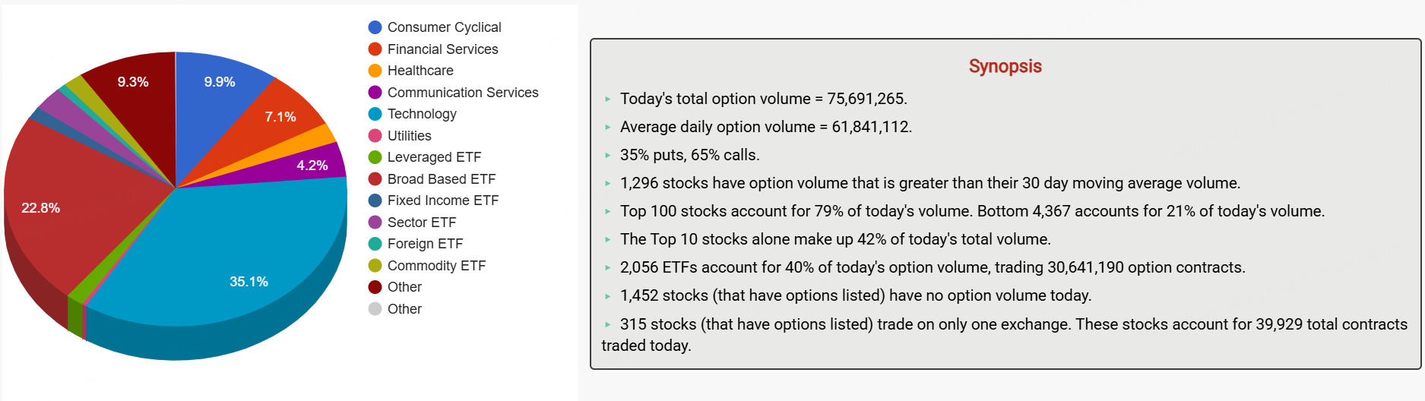
Task: Select the Broad Based ETF legend label
Action: (442, 179)
